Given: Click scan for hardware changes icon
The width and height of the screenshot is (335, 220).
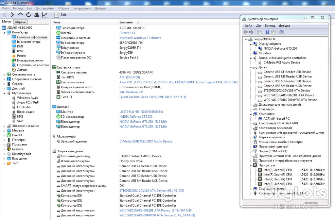Looking at the screenshot, I should click(x=281, y=32).
